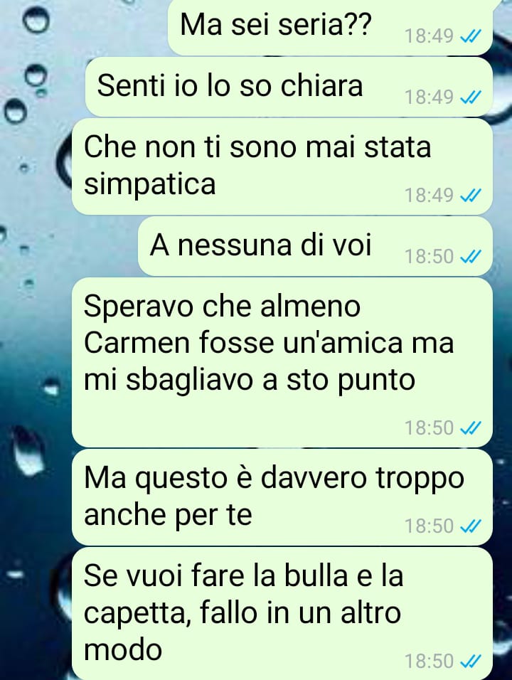Select the 'Ma sei seria??' message bubble
Viewport: 512px width, 680px height.
331,27
